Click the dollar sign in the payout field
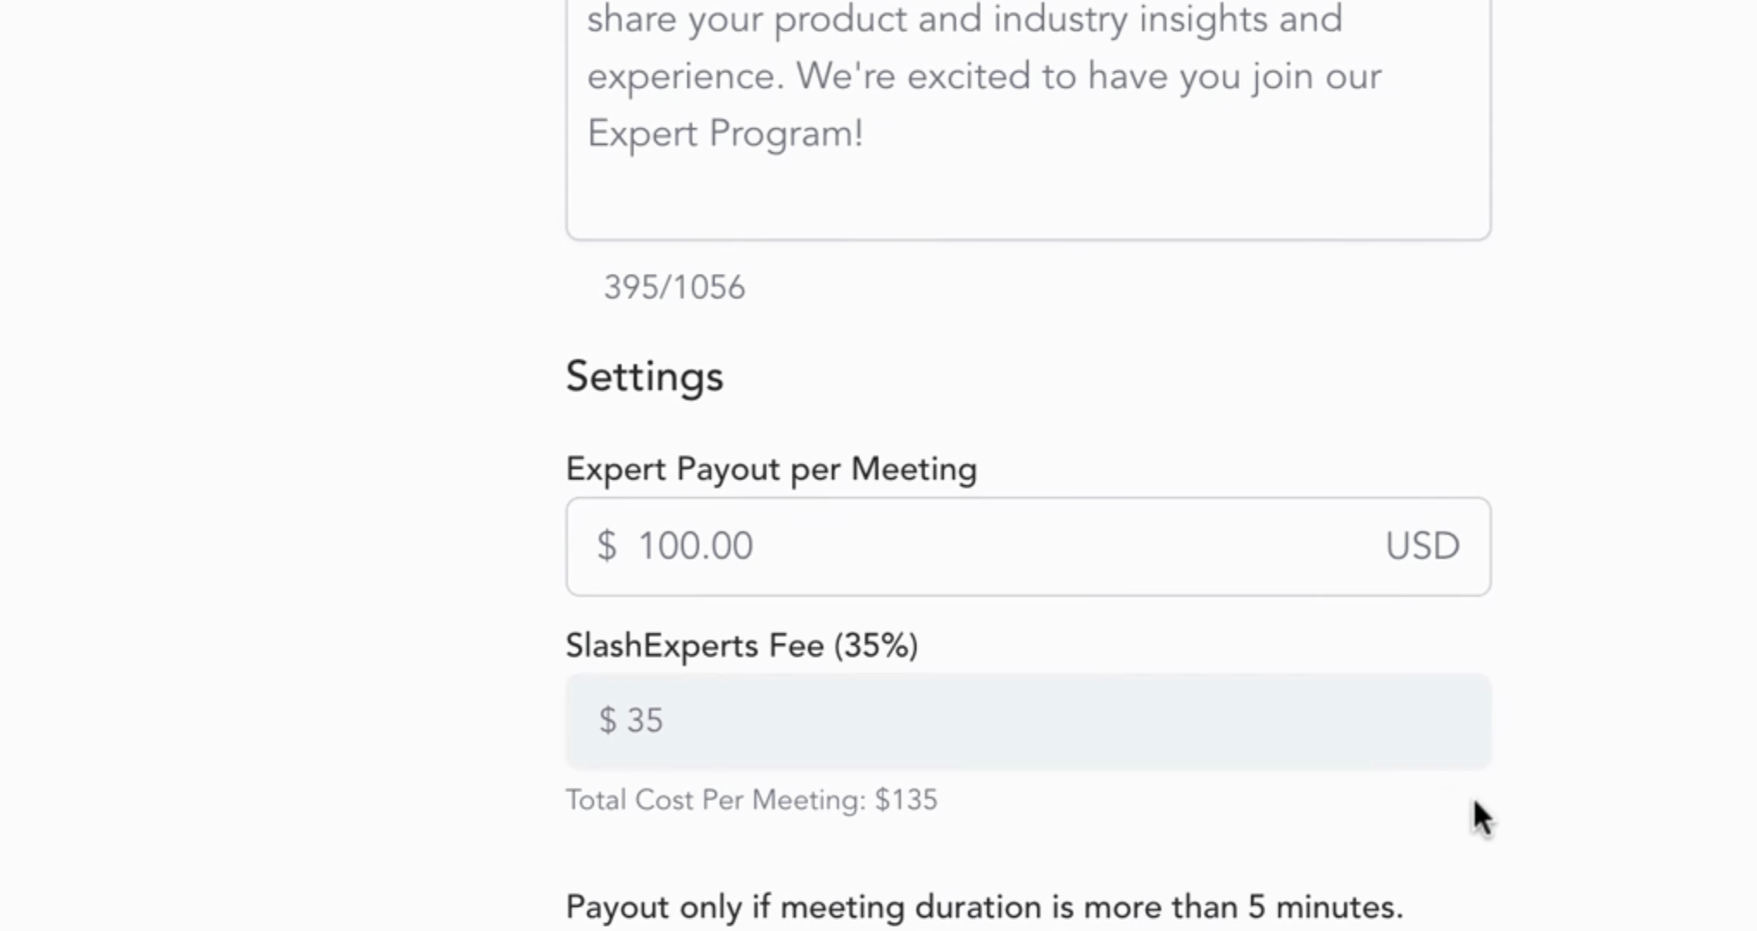This screenshot has width=1757, height=931. (607, 547)
